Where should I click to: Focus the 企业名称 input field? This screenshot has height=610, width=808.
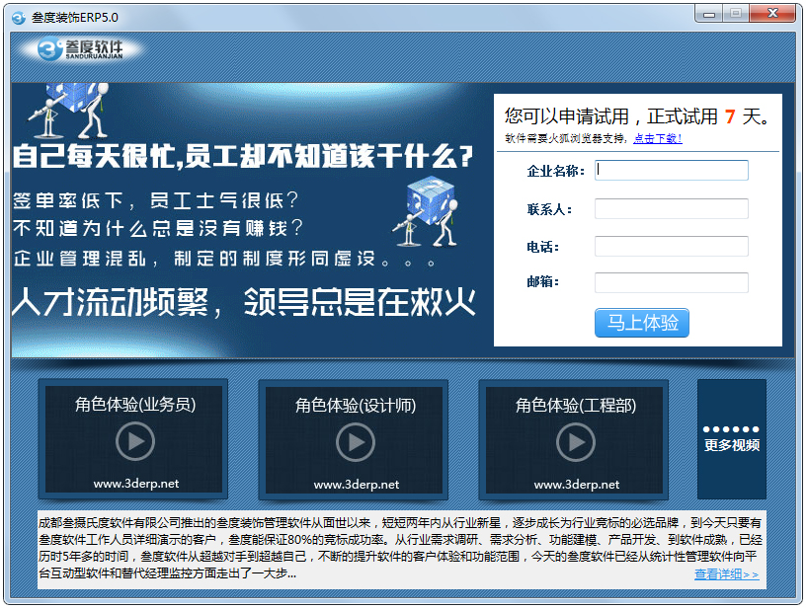pos(672,171)
